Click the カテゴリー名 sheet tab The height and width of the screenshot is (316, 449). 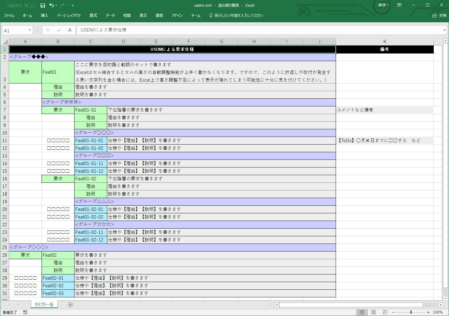pos(44,305)
